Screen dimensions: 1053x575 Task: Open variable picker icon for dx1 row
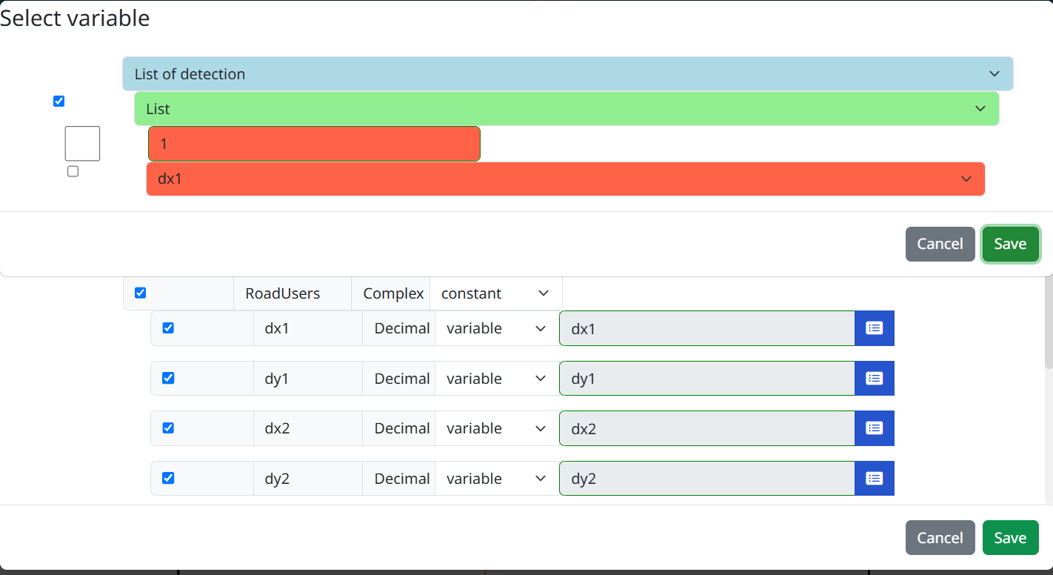tap(875, 328)
